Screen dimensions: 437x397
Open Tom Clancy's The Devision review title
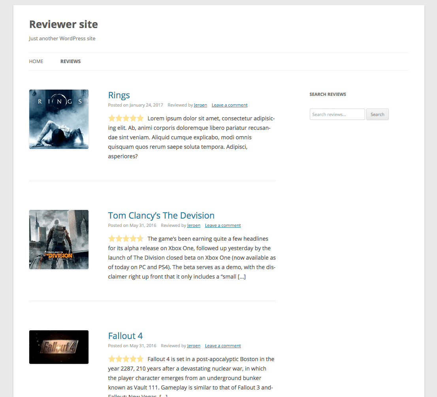[161, 215]
